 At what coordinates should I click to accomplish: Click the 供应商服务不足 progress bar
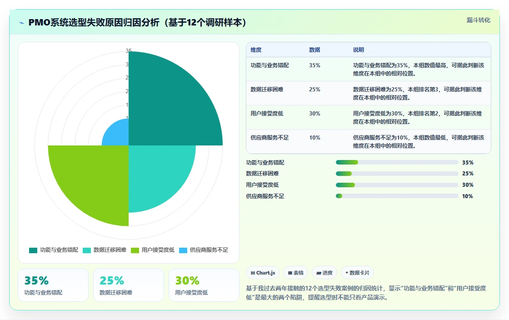coord(397,196)
